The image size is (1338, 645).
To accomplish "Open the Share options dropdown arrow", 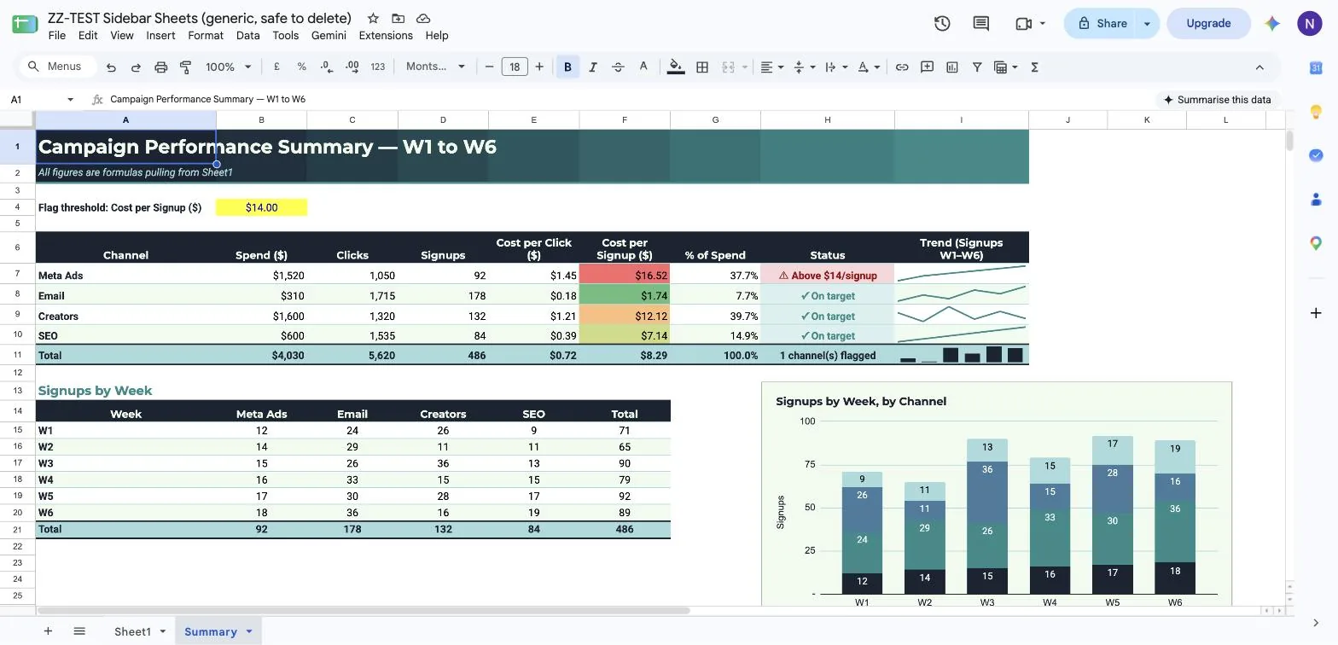I will [1147, 24].
